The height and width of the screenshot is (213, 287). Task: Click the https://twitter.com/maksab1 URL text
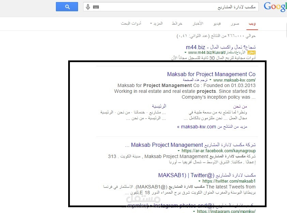click(x=229, y=181)
